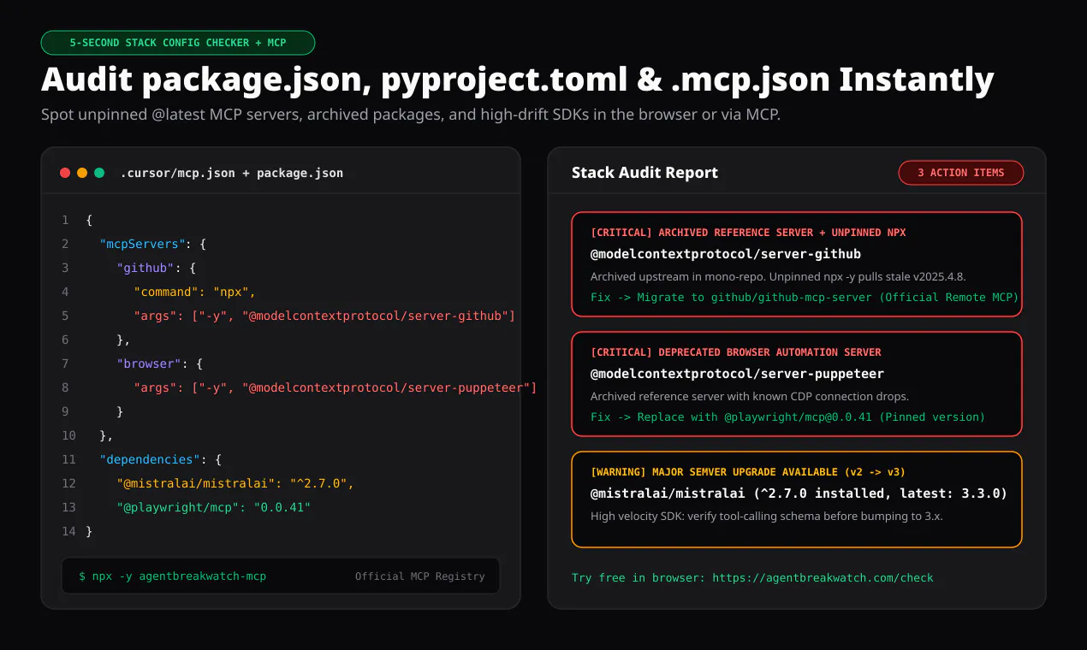Click the "DEPRECATED BROWSER AUTOMATION SERVER" critical label
The height and width of the screenshot is (650, 1087).
click(x=736, y=352)
